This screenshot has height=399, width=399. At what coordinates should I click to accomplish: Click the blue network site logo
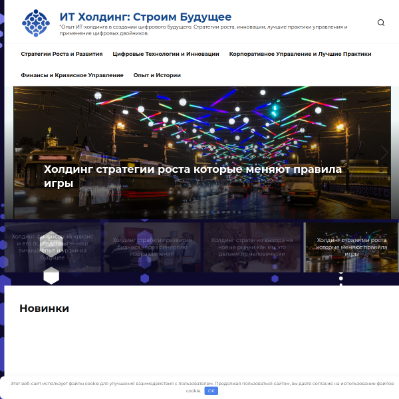pos(36,23)
